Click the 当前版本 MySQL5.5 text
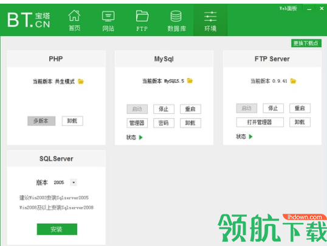 [x=163, y=81]
